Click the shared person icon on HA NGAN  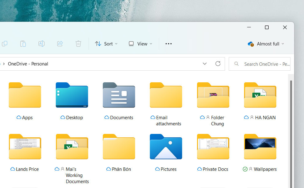pyautogui.click(x=251, y=117)
